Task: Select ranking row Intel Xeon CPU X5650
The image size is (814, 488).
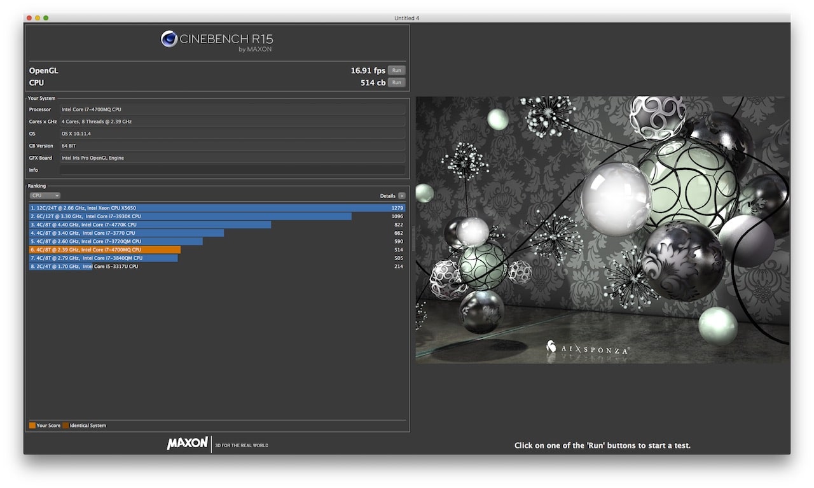Action: coord(217,208)
